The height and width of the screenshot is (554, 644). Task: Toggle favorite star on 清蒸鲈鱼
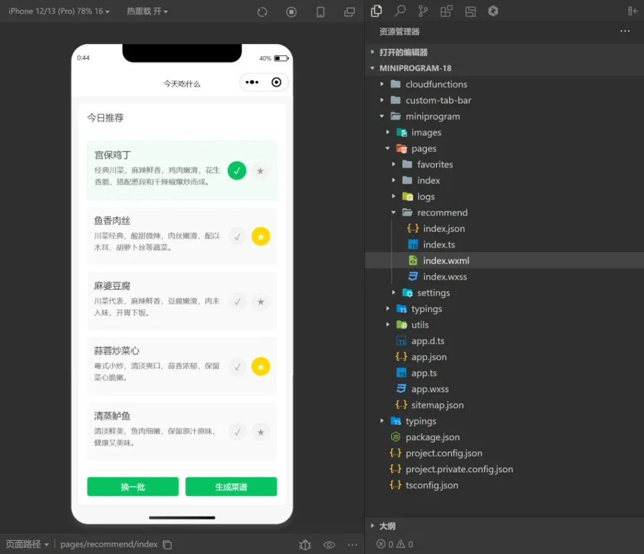261,432
